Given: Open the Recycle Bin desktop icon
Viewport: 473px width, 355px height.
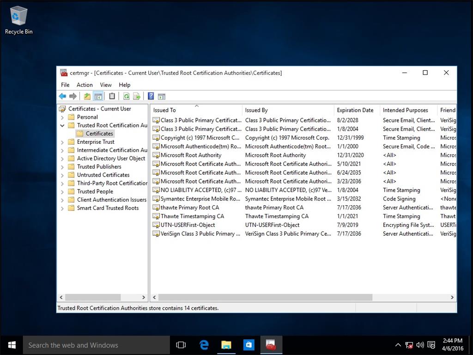Looking at the screenshot, I should pos(18,20).
